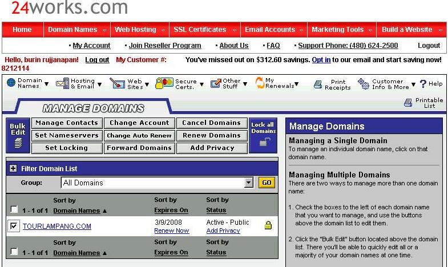Expand the Filter Domain List section
This screenshot has width=448, height=267.
pyautogui.click(x=13, y=168)
